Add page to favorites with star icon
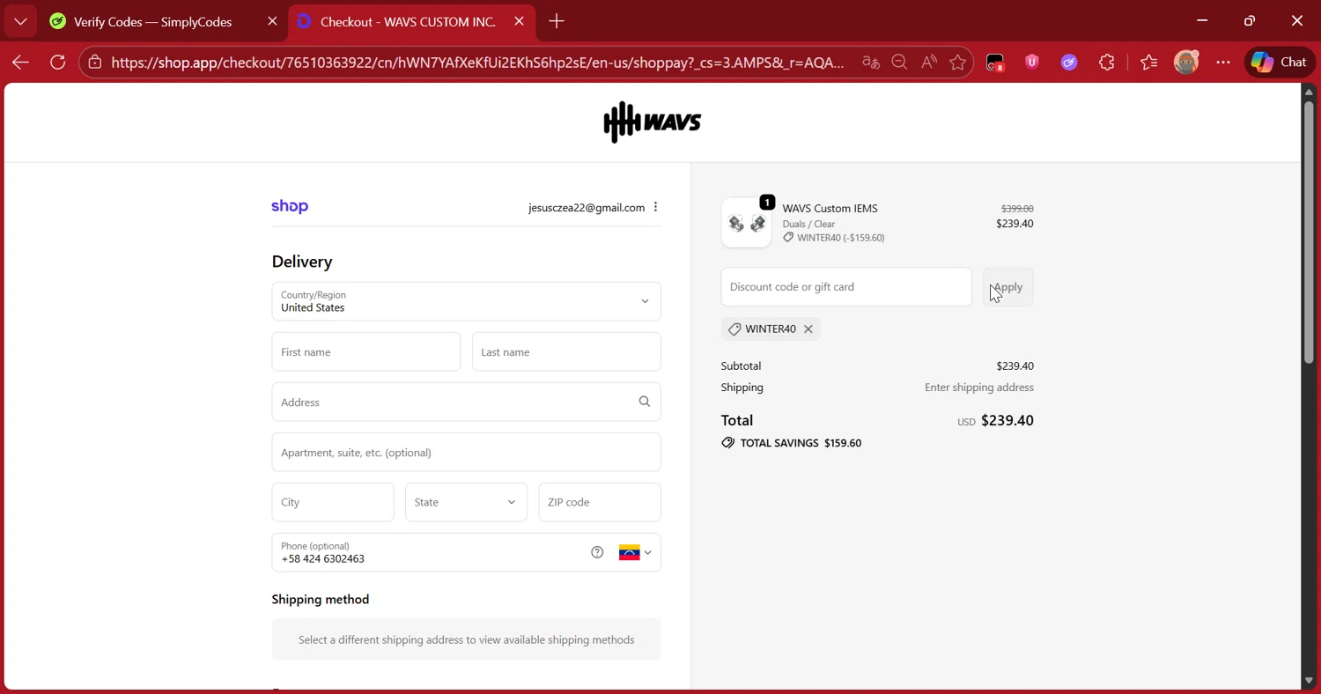 (958, 63)
